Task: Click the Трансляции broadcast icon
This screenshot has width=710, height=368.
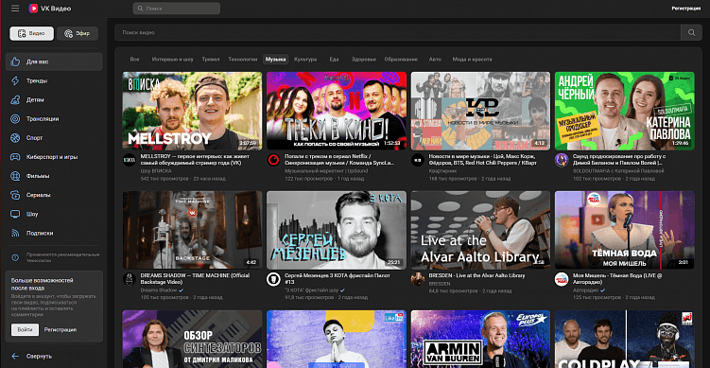Action: tap(15, 119)
